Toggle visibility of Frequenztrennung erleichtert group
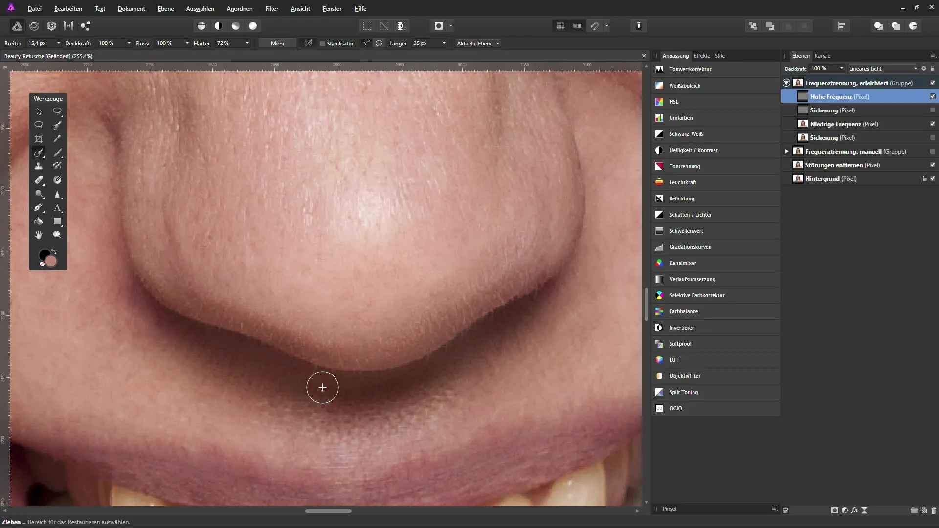This screenshot has width=939, height=528. point(933,83)
